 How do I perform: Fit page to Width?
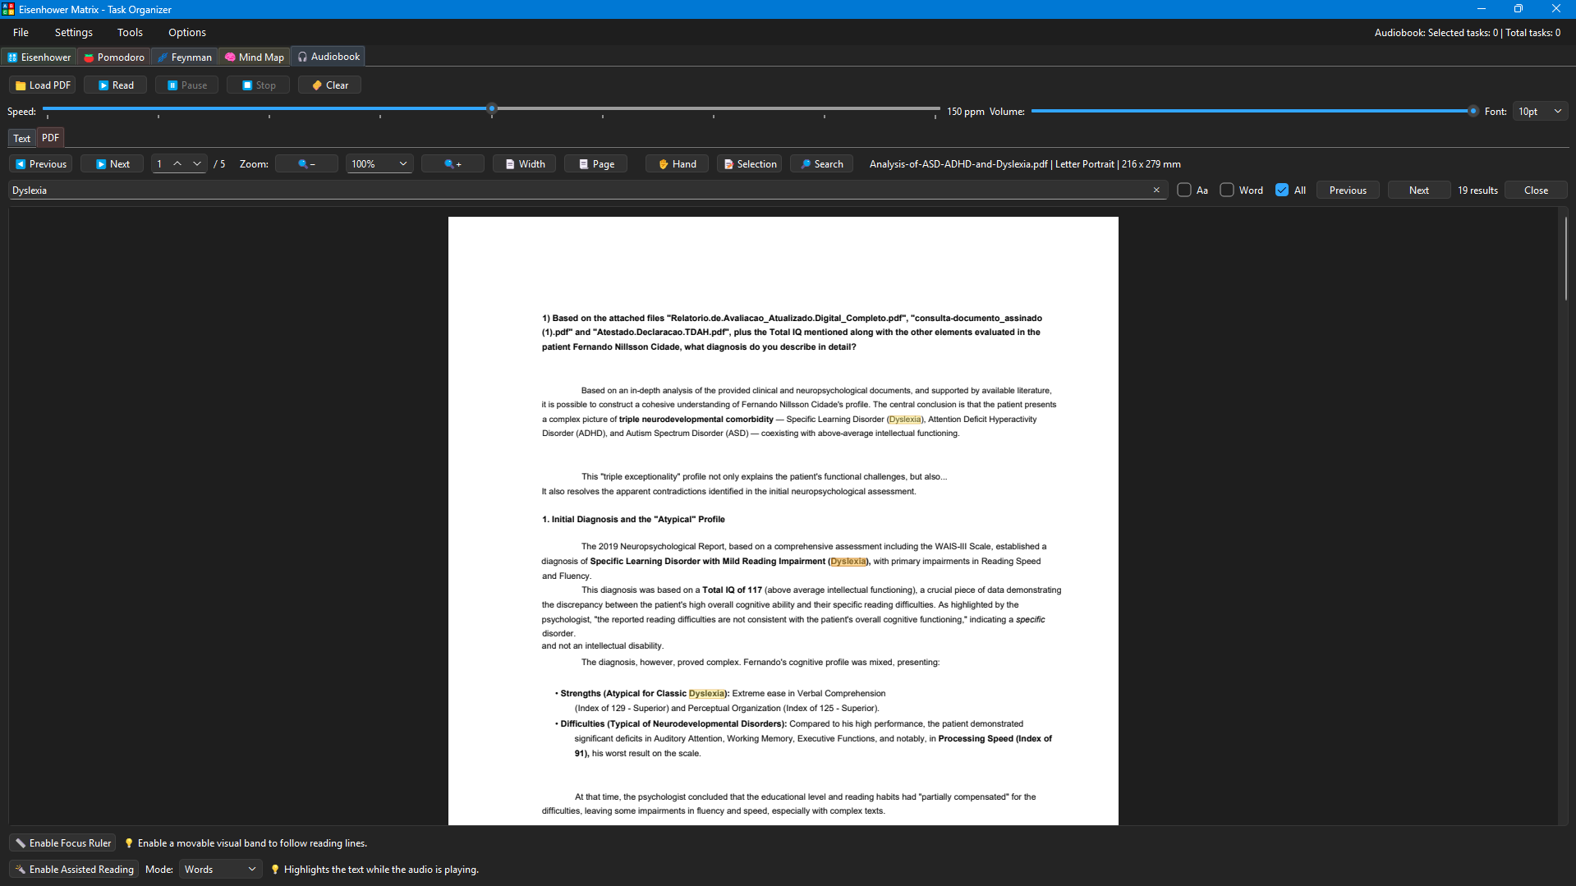click(524, 164)
